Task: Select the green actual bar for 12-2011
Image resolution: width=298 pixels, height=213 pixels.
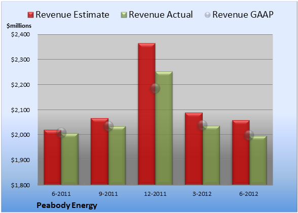Action: click(x=164, y=128)
